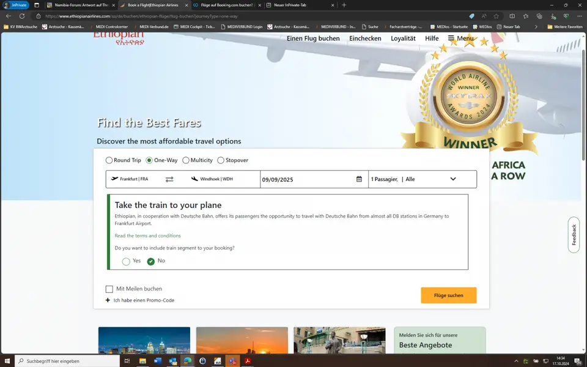Launch File Explorer from the taskbar
This screenshot has width=587, height=367.
[x=142, y=361]
